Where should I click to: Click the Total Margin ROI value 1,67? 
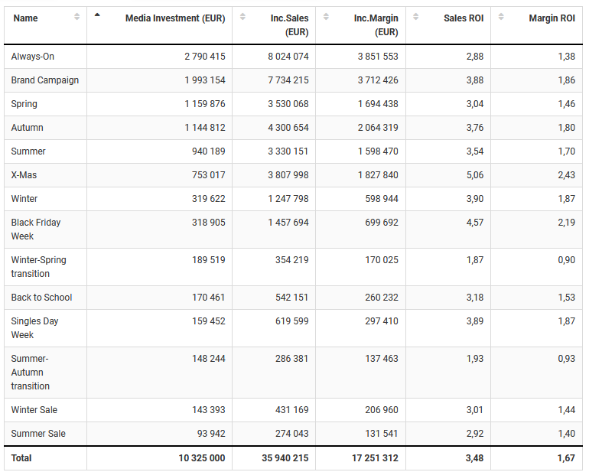566,458
